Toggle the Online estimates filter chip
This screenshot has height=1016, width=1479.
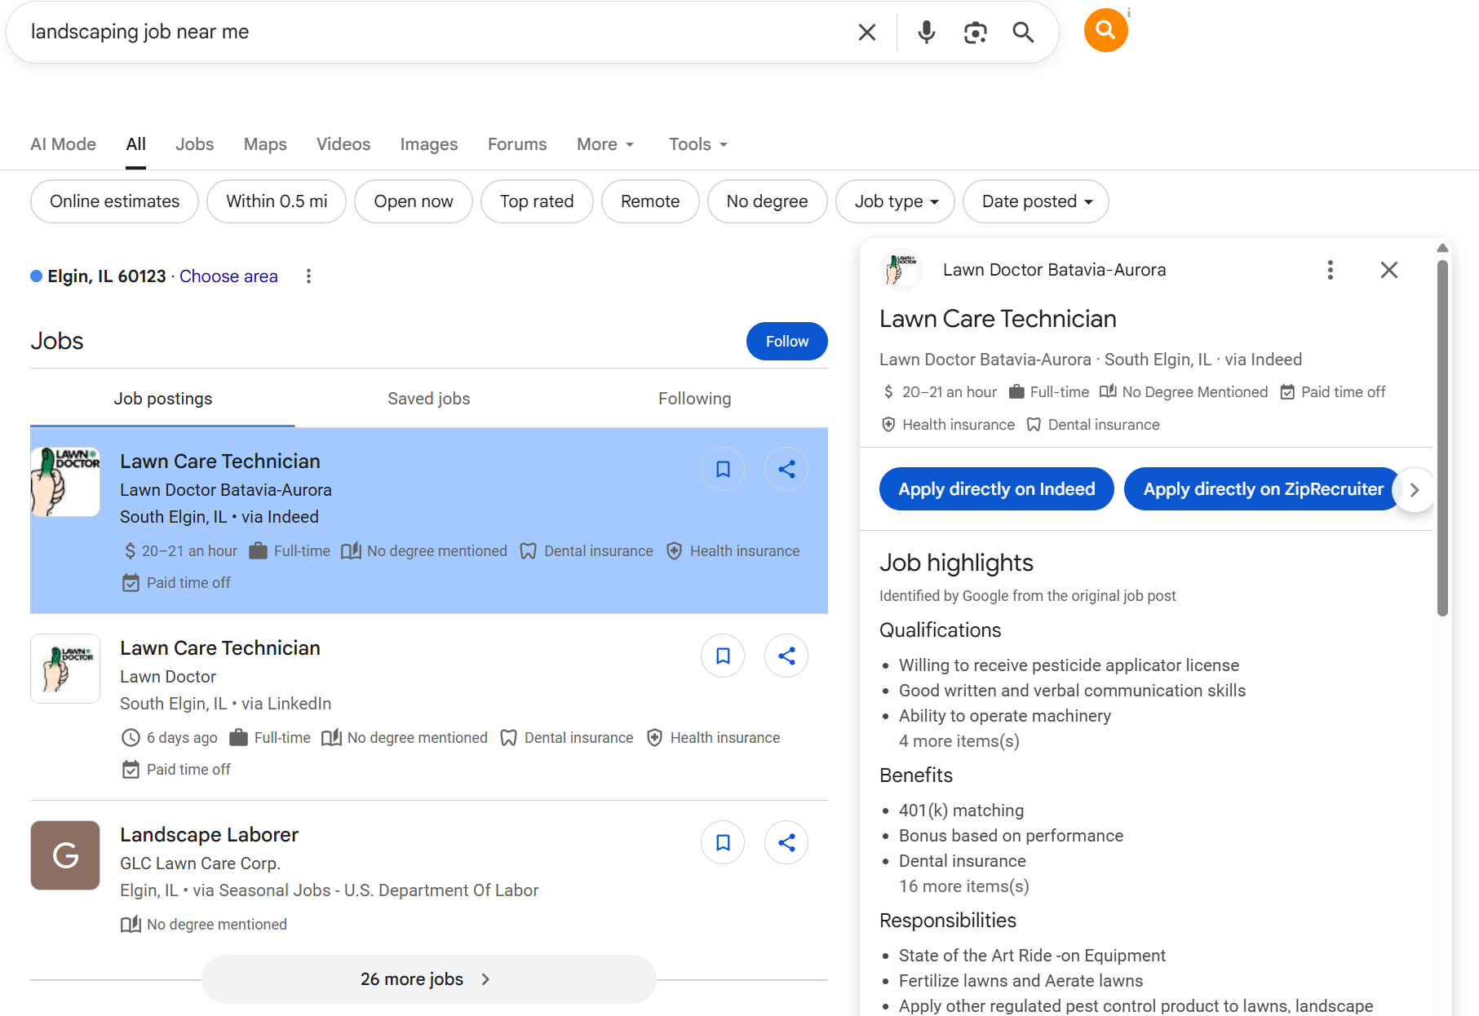click(114, 201)
